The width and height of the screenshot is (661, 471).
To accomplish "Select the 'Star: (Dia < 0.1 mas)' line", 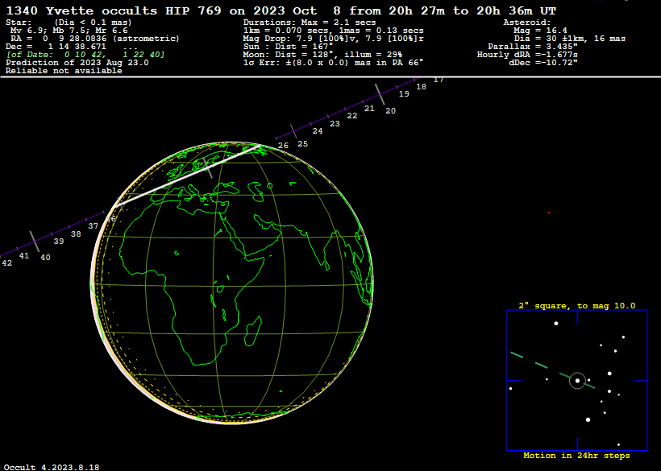I will (69, 23).
